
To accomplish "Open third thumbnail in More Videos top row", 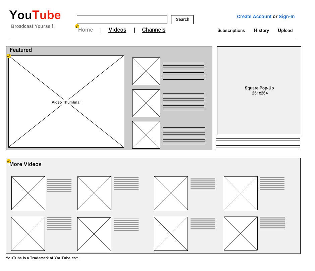I will pyautogui.click(x=171, y=193).
